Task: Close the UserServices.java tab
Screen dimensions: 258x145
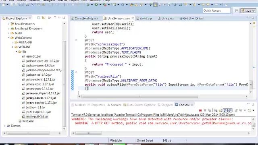Action: (x=133, y=18)
